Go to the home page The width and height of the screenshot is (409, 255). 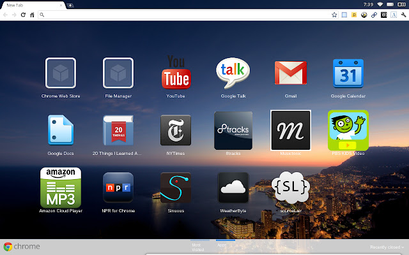(32, 15)
